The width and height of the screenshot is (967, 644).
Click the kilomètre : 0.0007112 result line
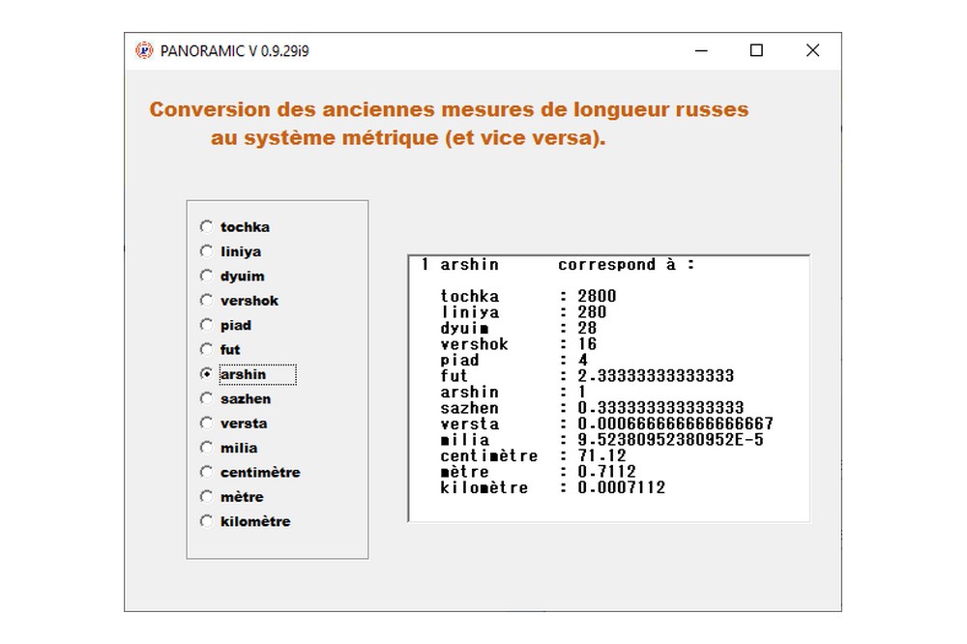(552, 488)
